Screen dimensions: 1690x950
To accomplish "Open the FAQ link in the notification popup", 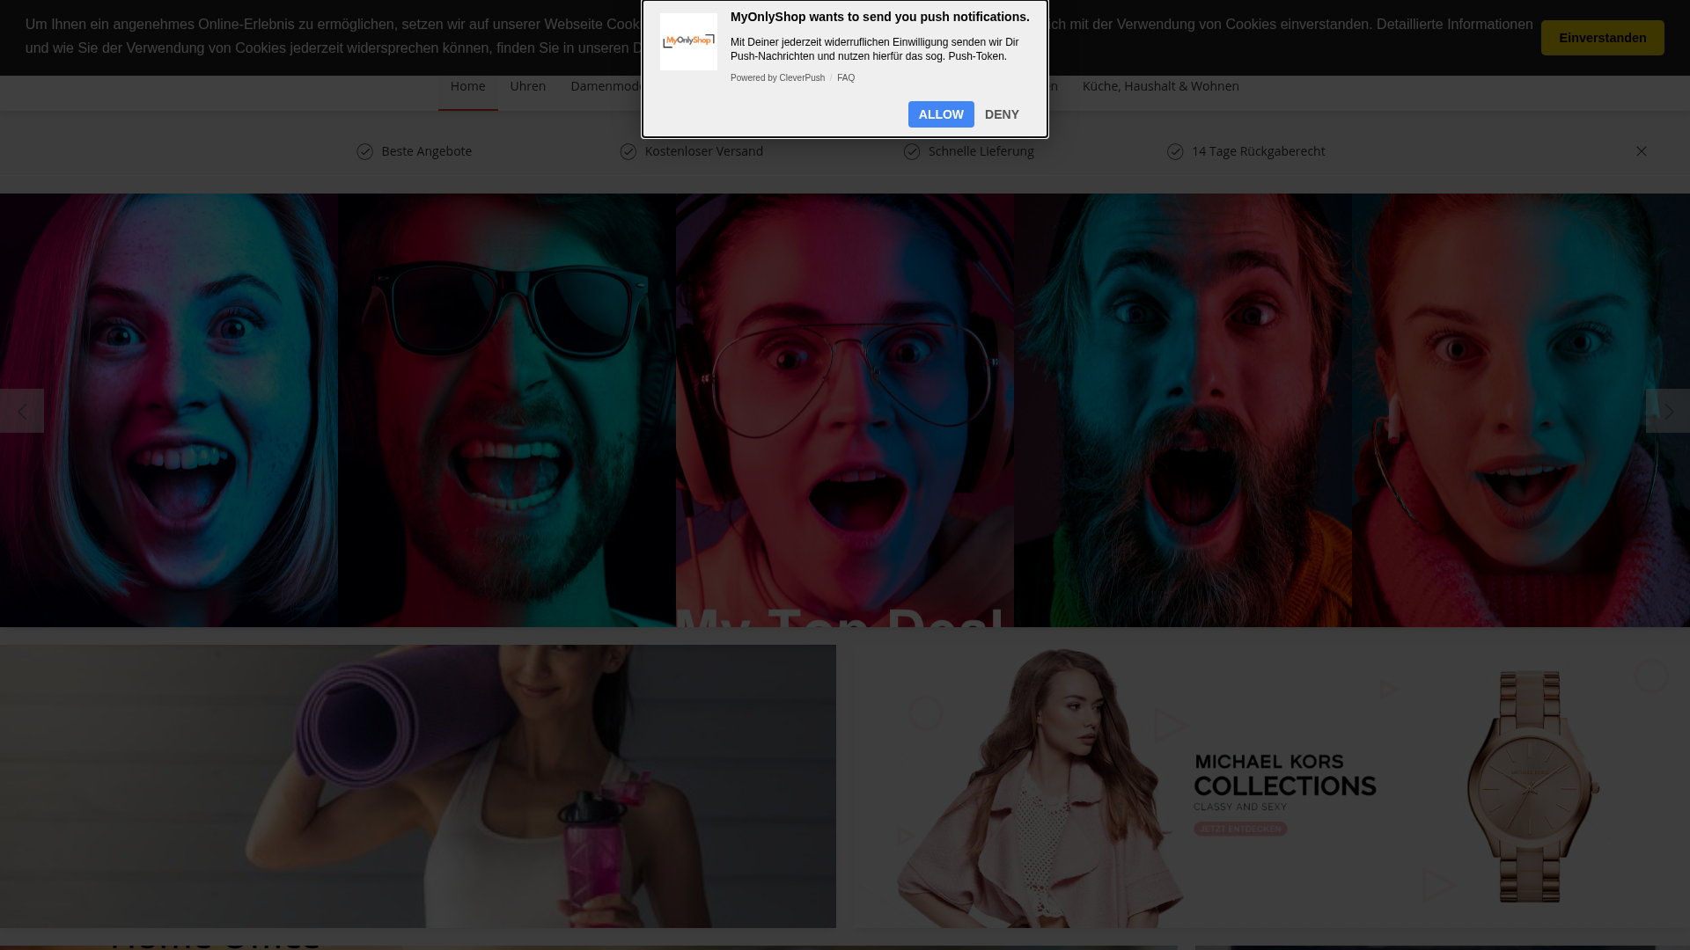I will coord(846,78).
